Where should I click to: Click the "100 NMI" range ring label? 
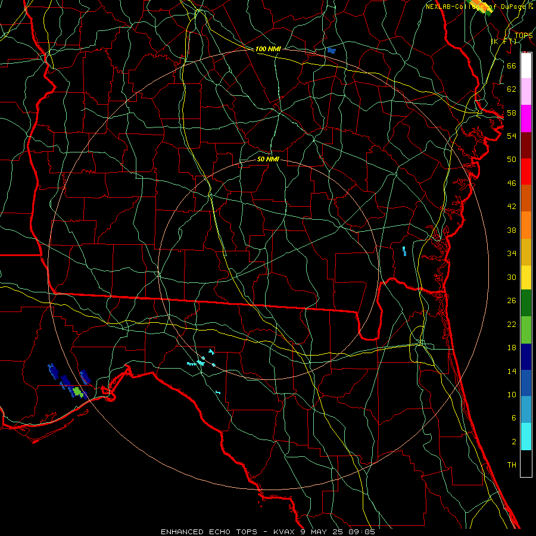tap(268, 49)
